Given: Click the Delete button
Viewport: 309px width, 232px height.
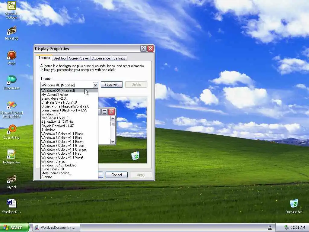Looking at the screenshot, I should point(136,85).
